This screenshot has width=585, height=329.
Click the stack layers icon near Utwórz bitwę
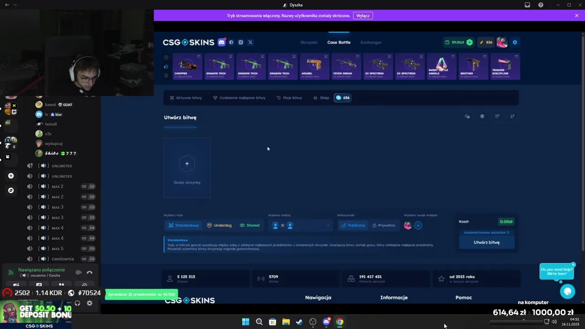coord(482,116)
